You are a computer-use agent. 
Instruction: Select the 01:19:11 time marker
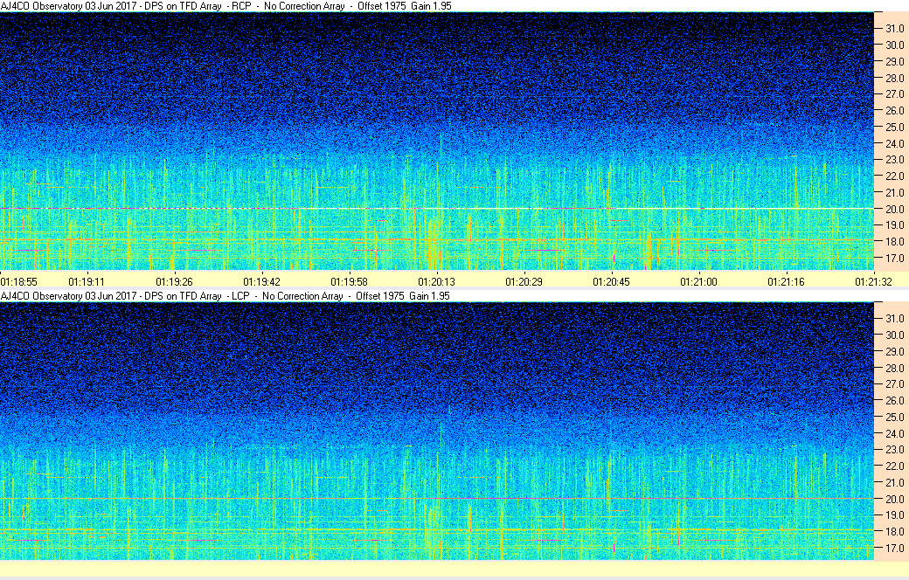click(x=87, y=281)
